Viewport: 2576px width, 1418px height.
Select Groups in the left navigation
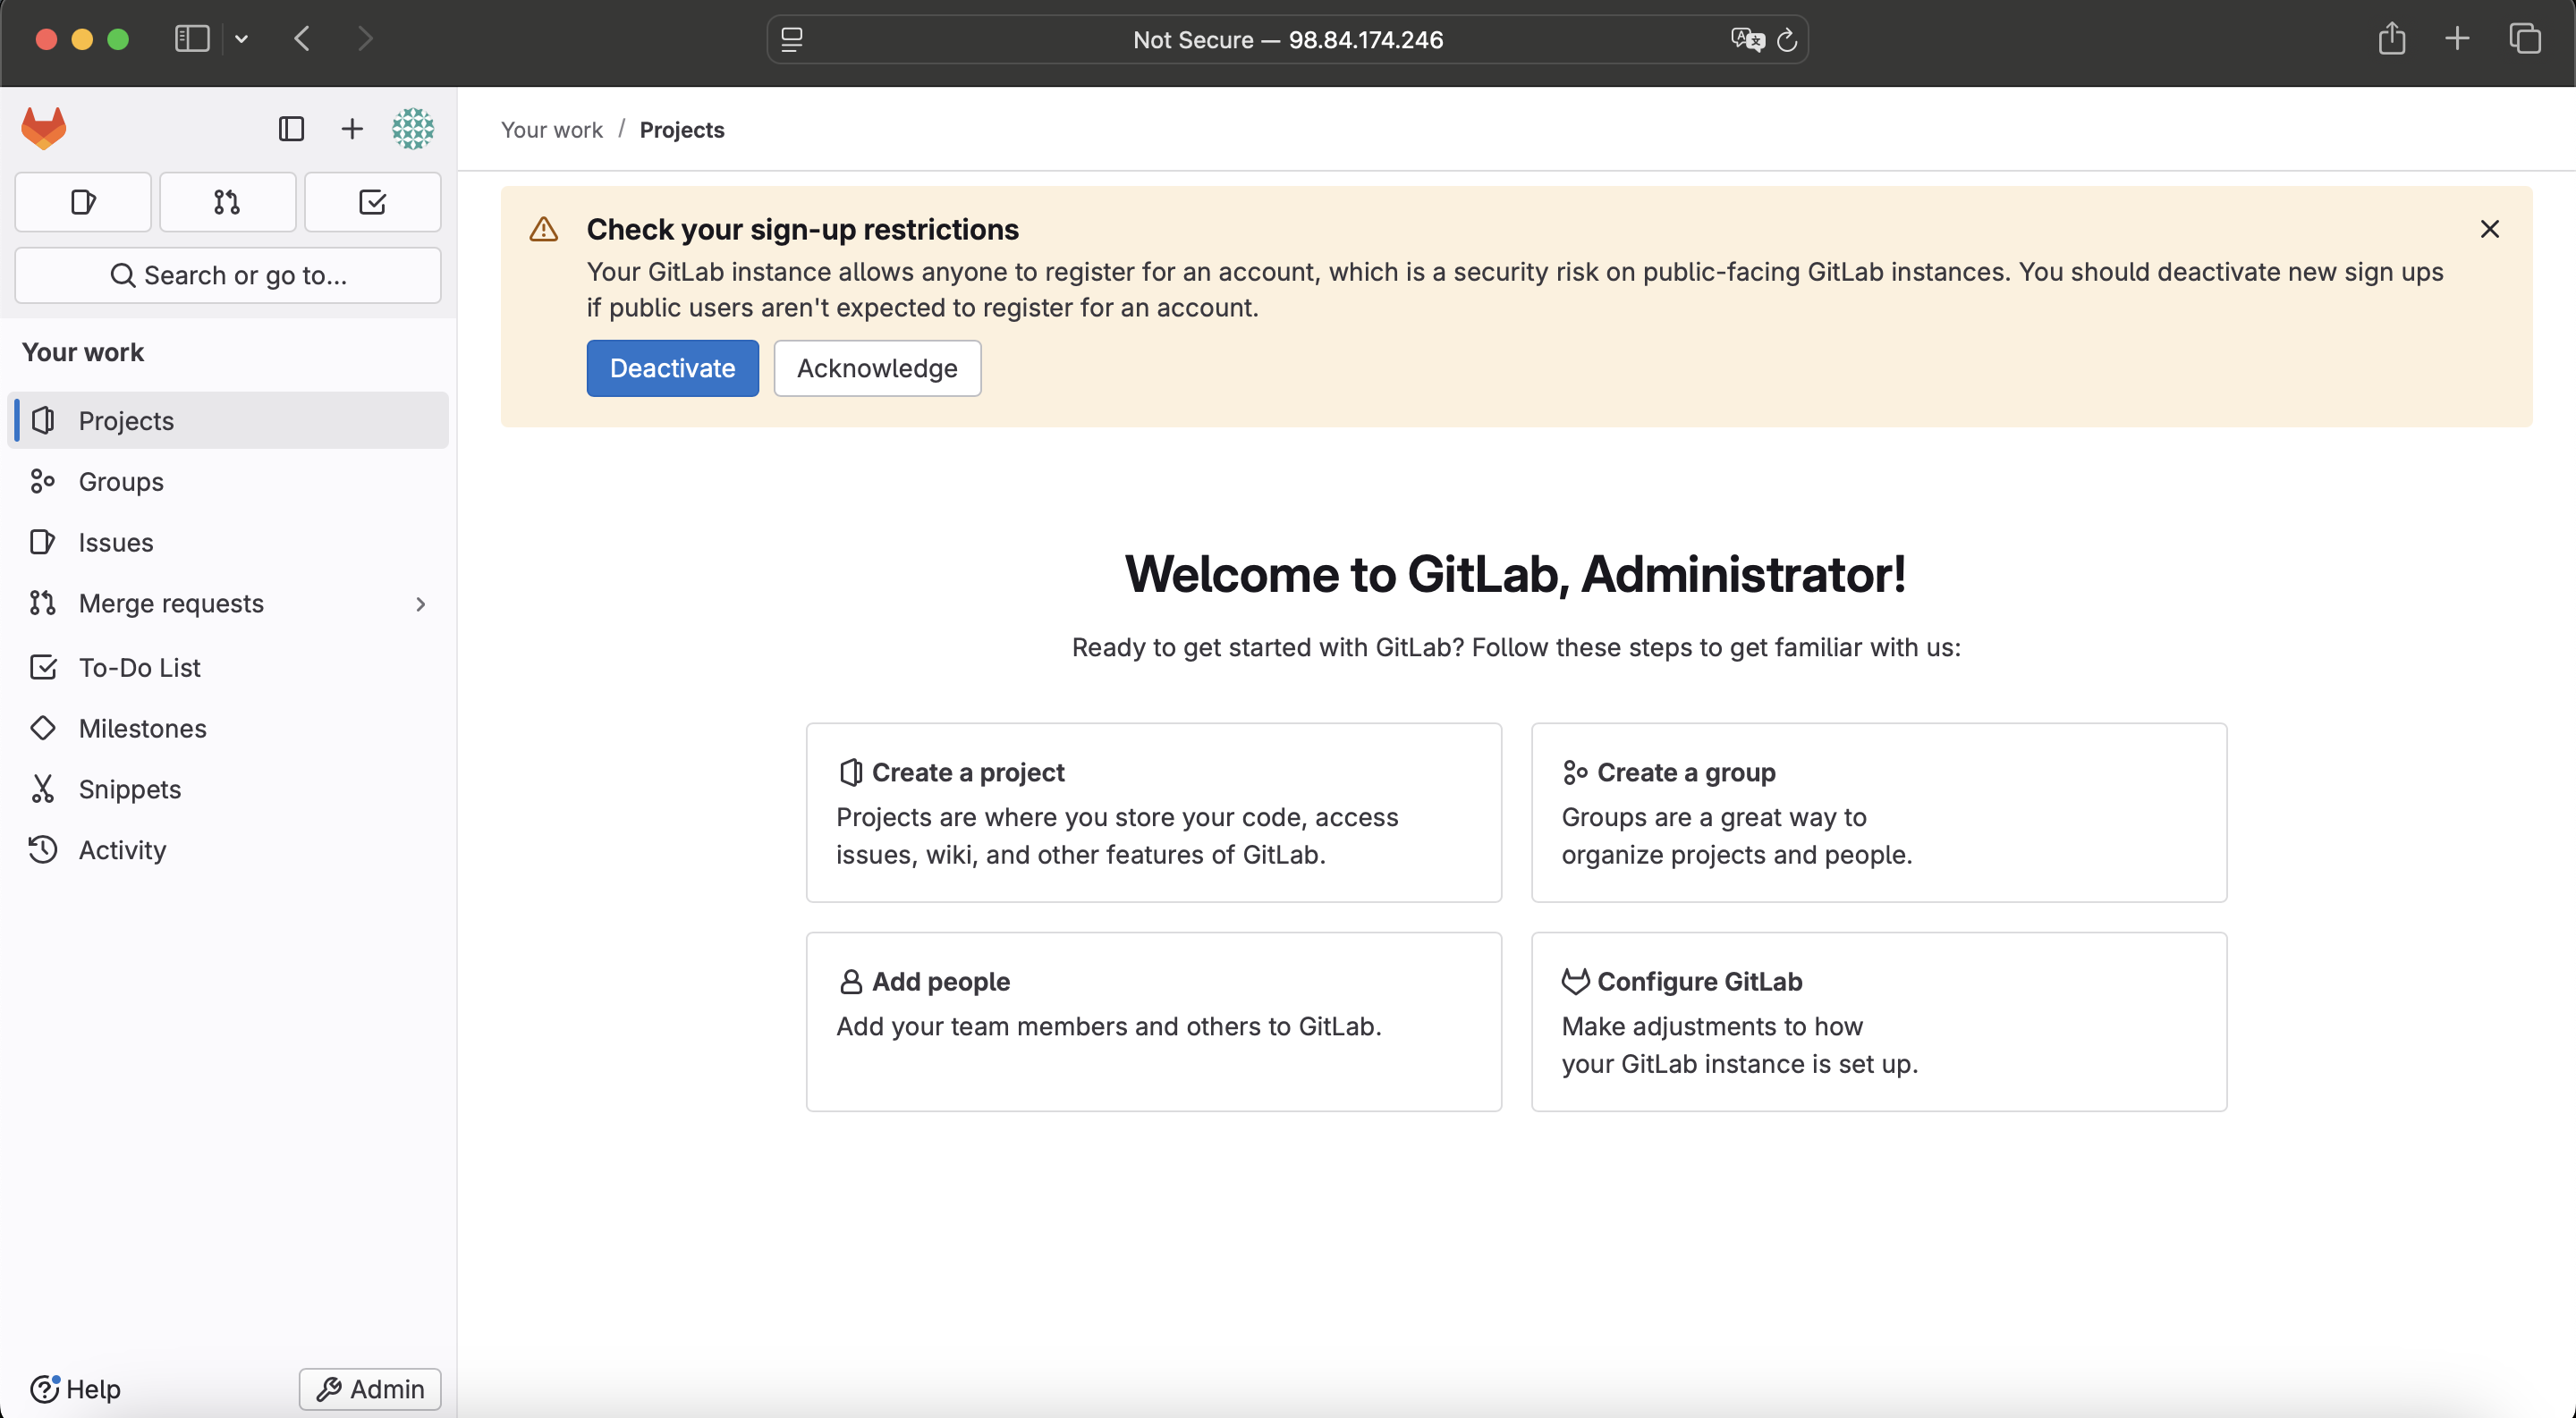tap(121, 482)
